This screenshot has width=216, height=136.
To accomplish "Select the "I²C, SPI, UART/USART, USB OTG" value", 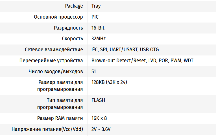I will (125, 50).
